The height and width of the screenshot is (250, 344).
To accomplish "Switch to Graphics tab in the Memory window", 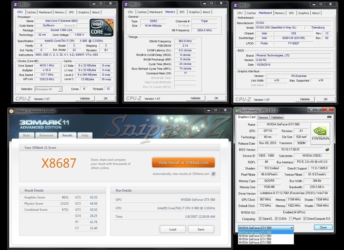I will (x=194, y=12).
